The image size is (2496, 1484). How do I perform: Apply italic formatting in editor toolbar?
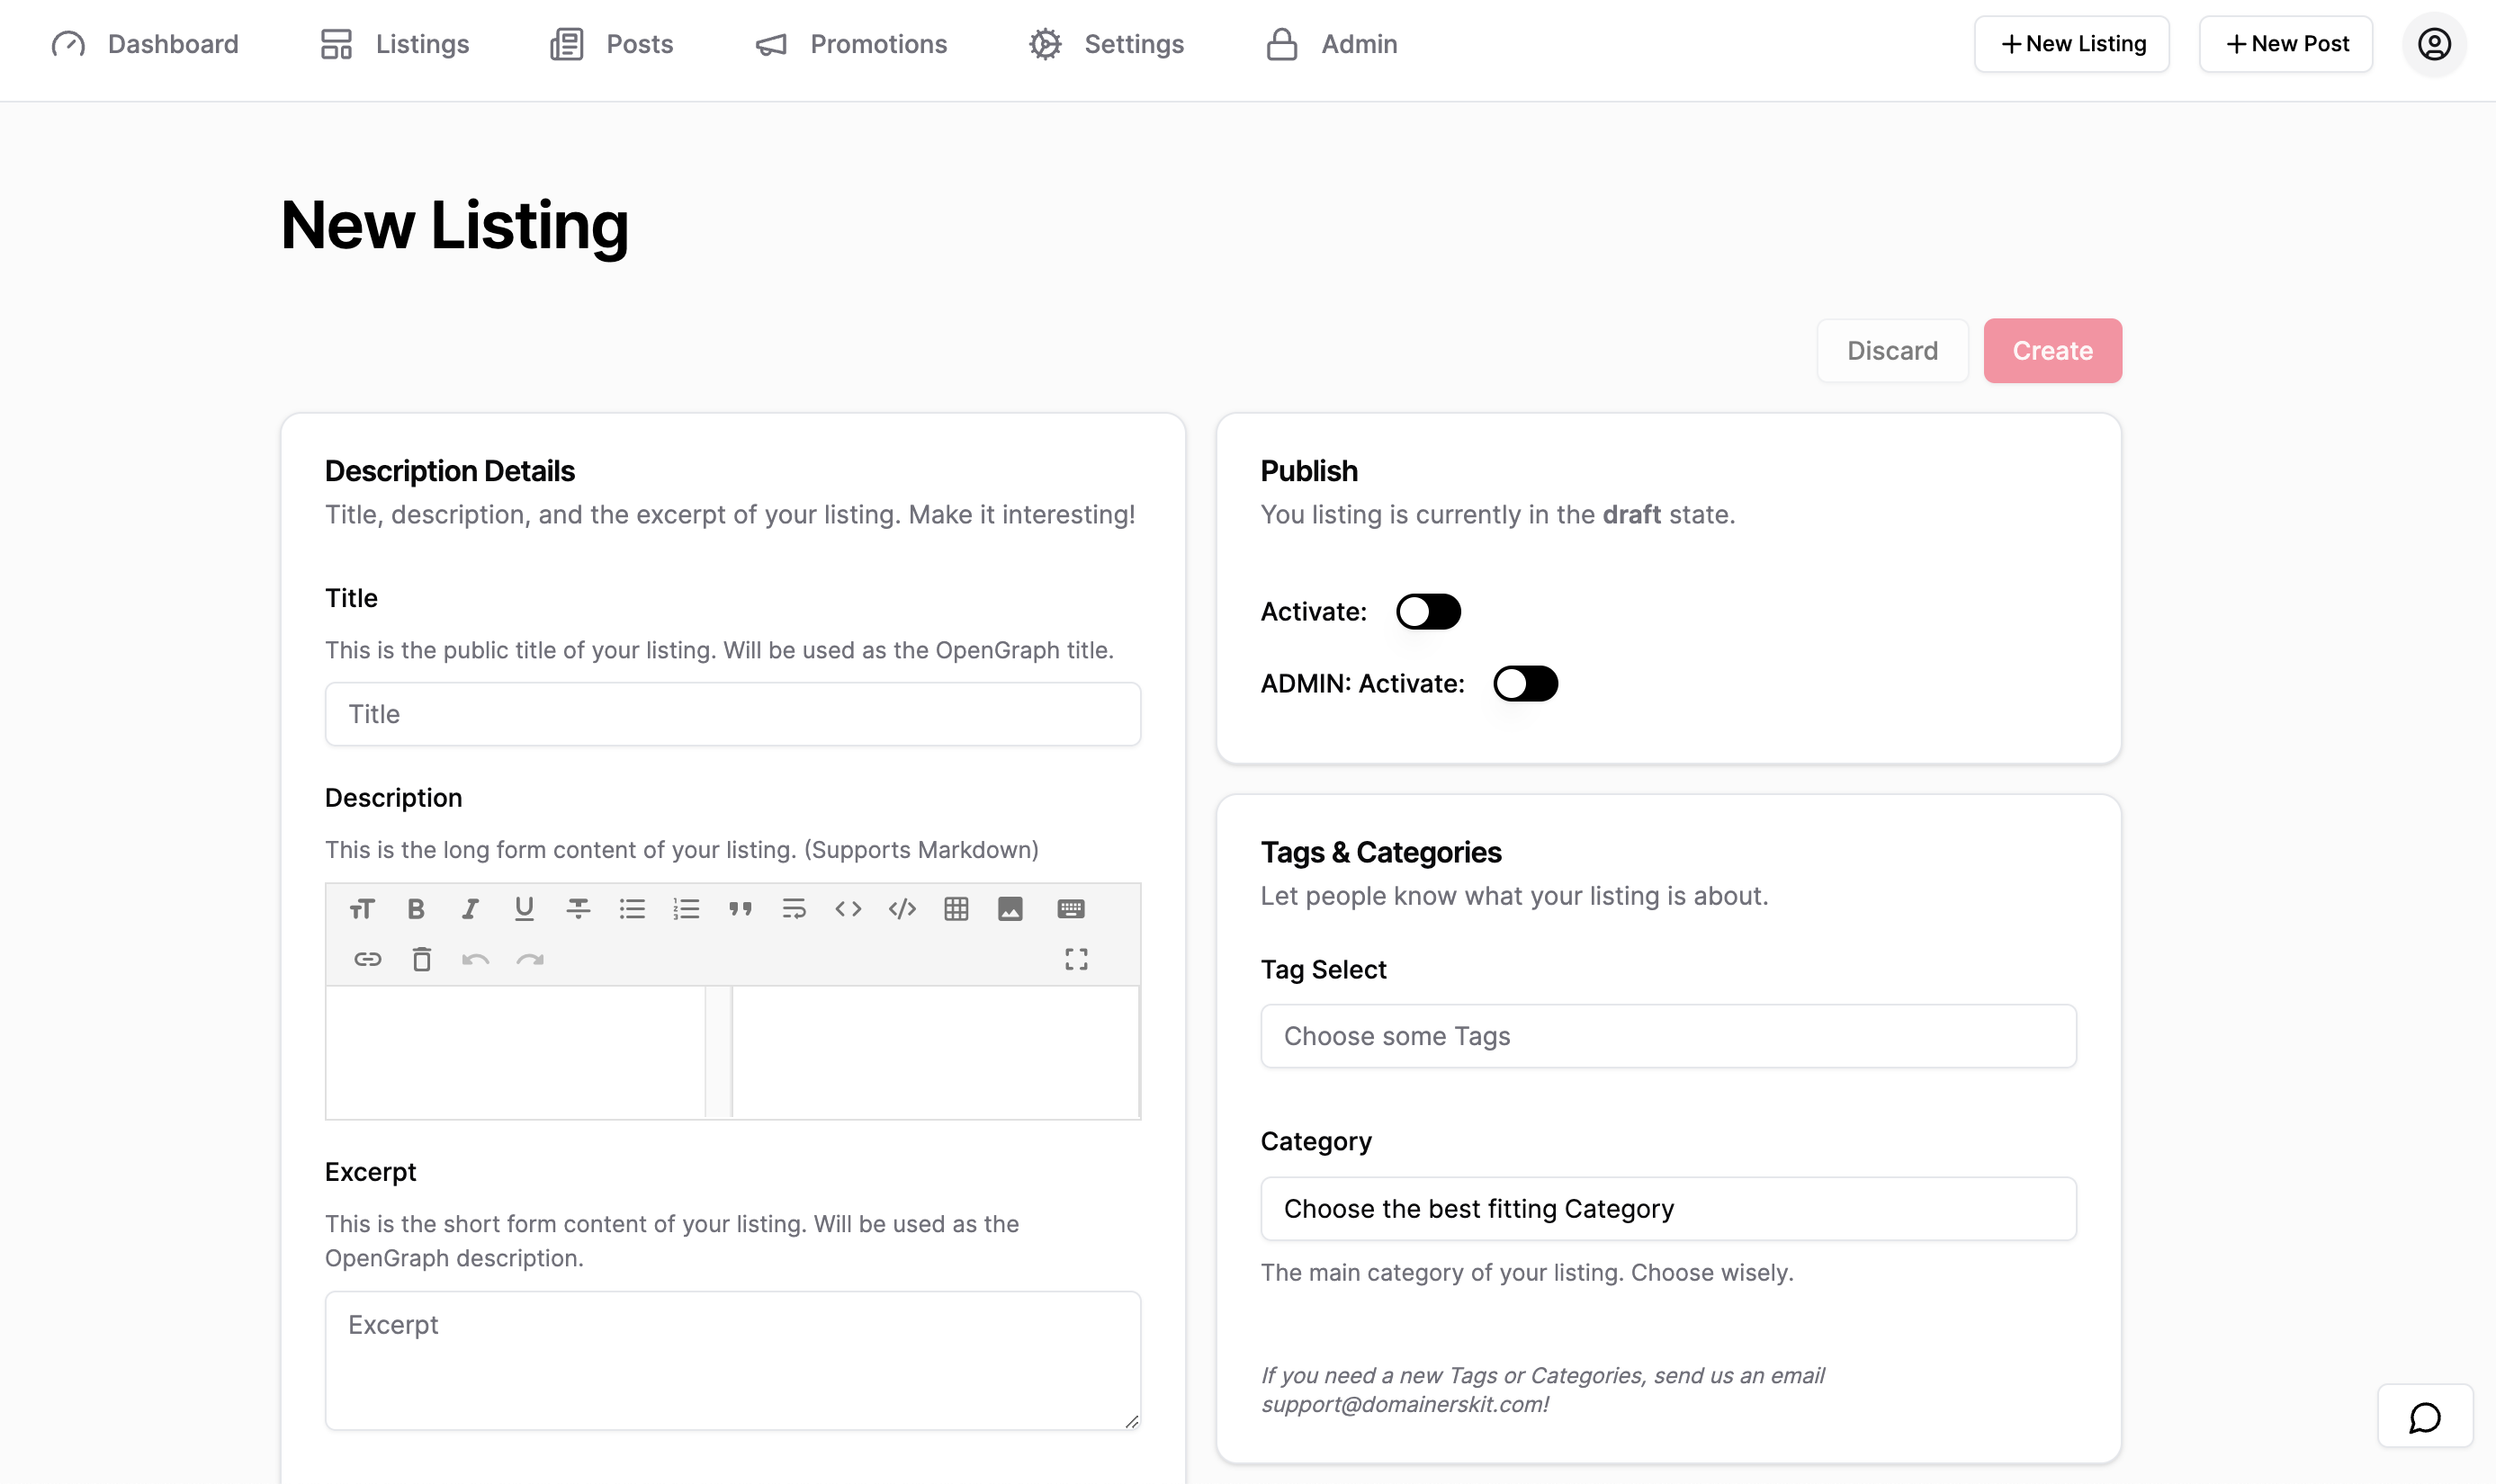469,908
